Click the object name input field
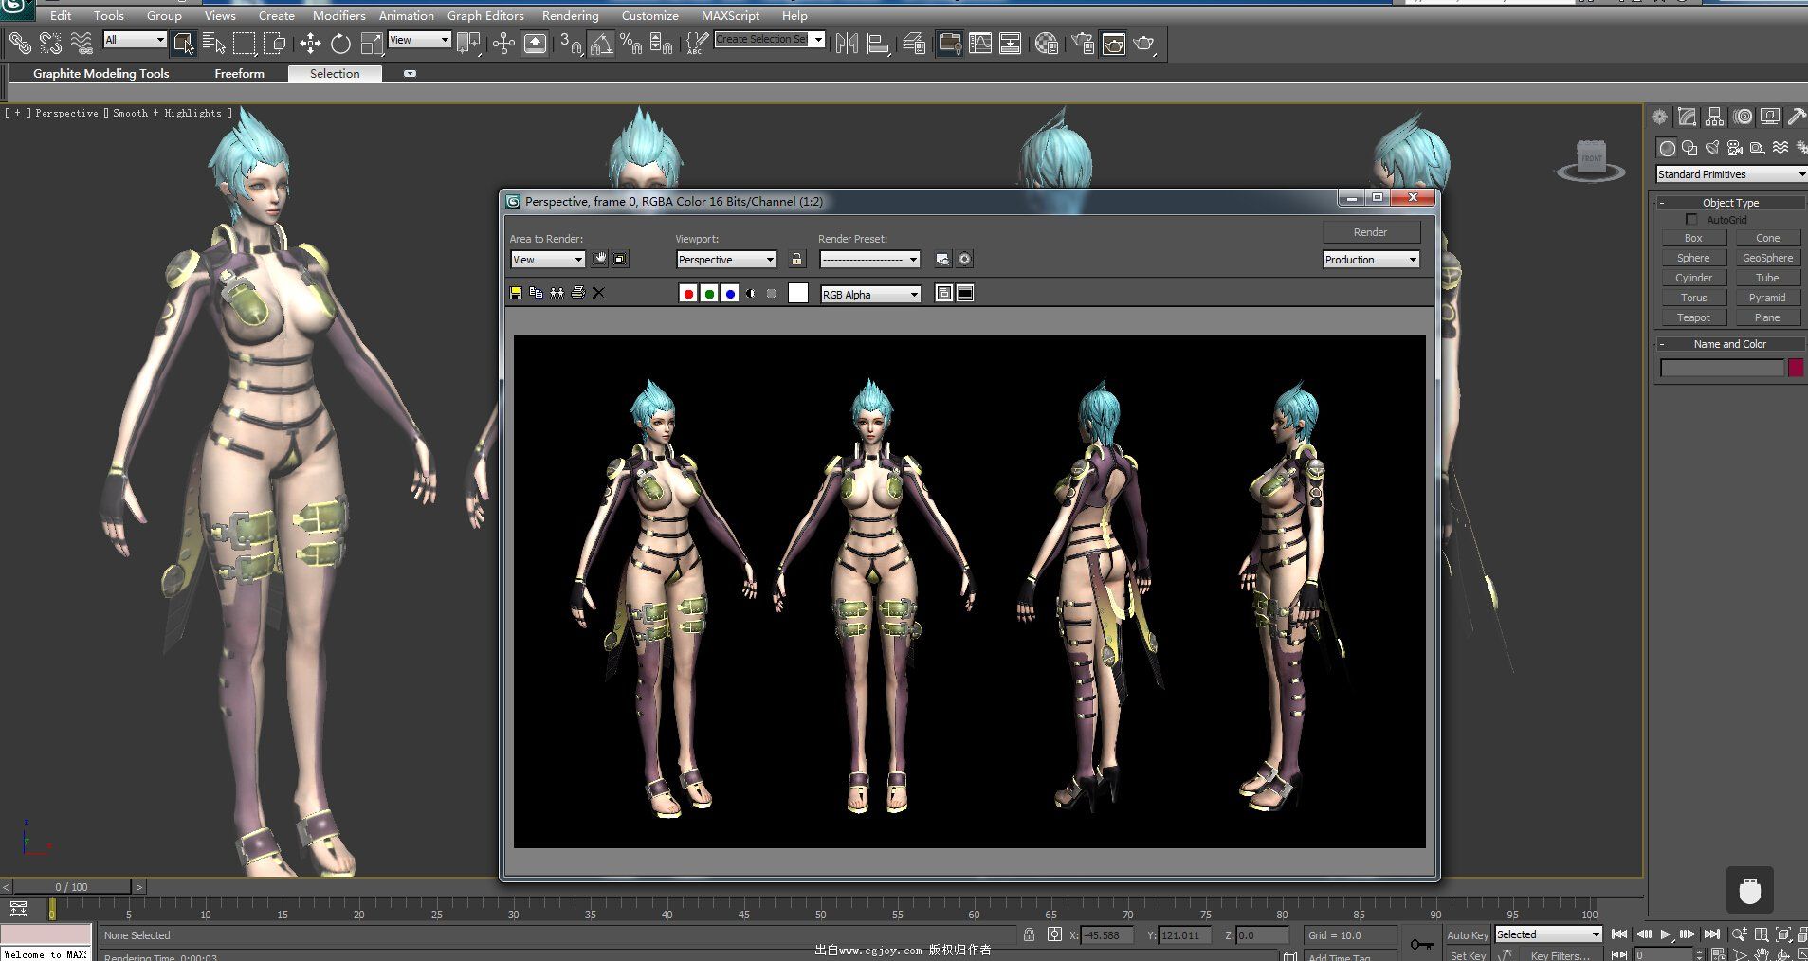Viewport: 1808px width, 961px height. (x=1722, y=368)
